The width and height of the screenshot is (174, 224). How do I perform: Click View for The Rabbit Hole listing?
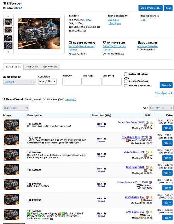pos(167,143)
